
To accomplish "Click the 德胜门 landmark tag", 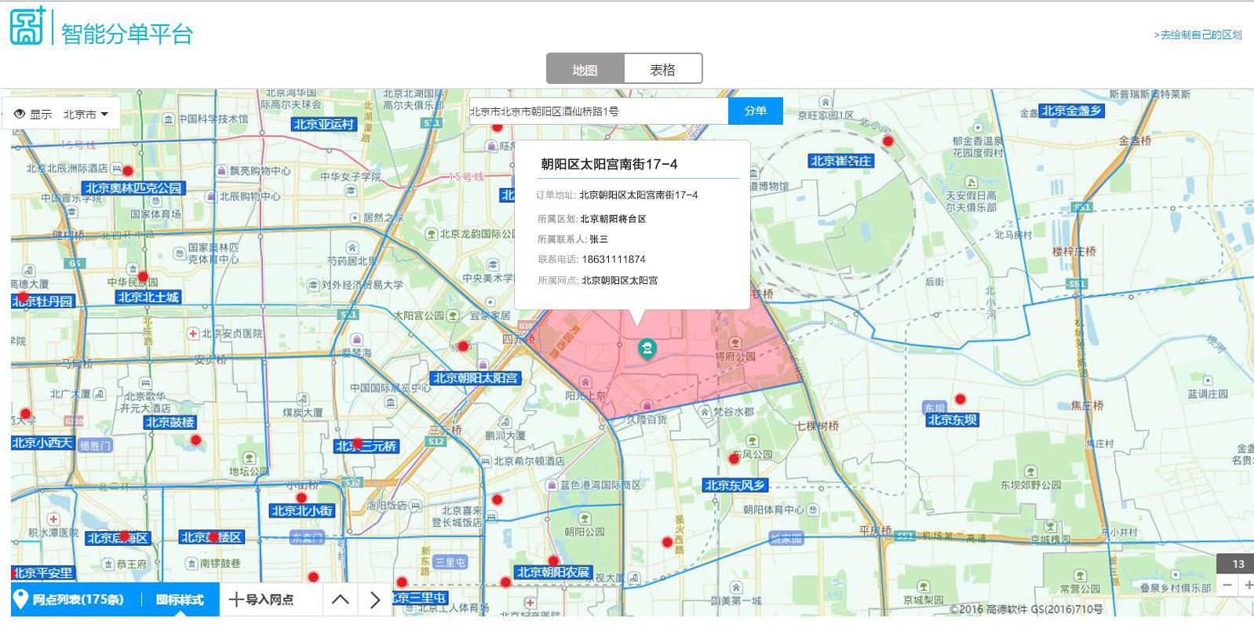I will pos(95,446).
